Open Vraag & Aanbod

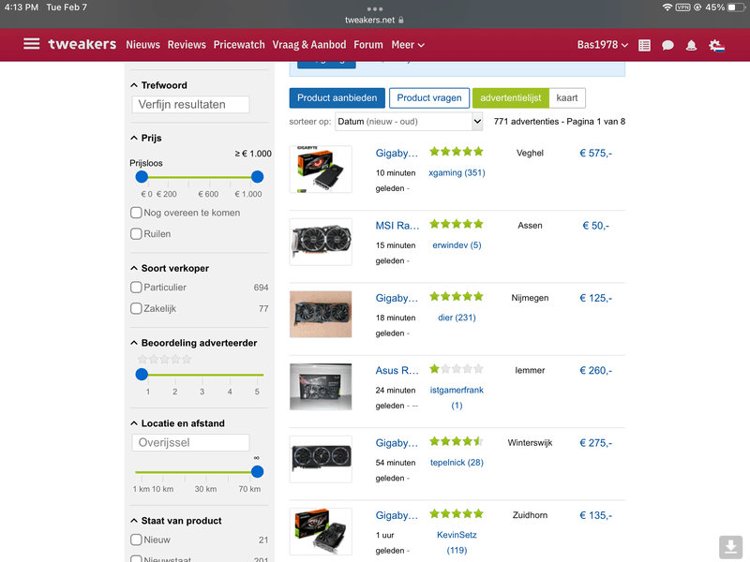[309, 45]
